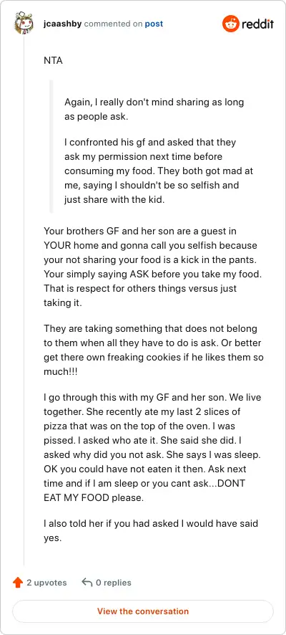Click paragraph beginning "I go through this with my GF"
Image resolution: width=286 pixels, height=635 pixels.
click(154, 447)
